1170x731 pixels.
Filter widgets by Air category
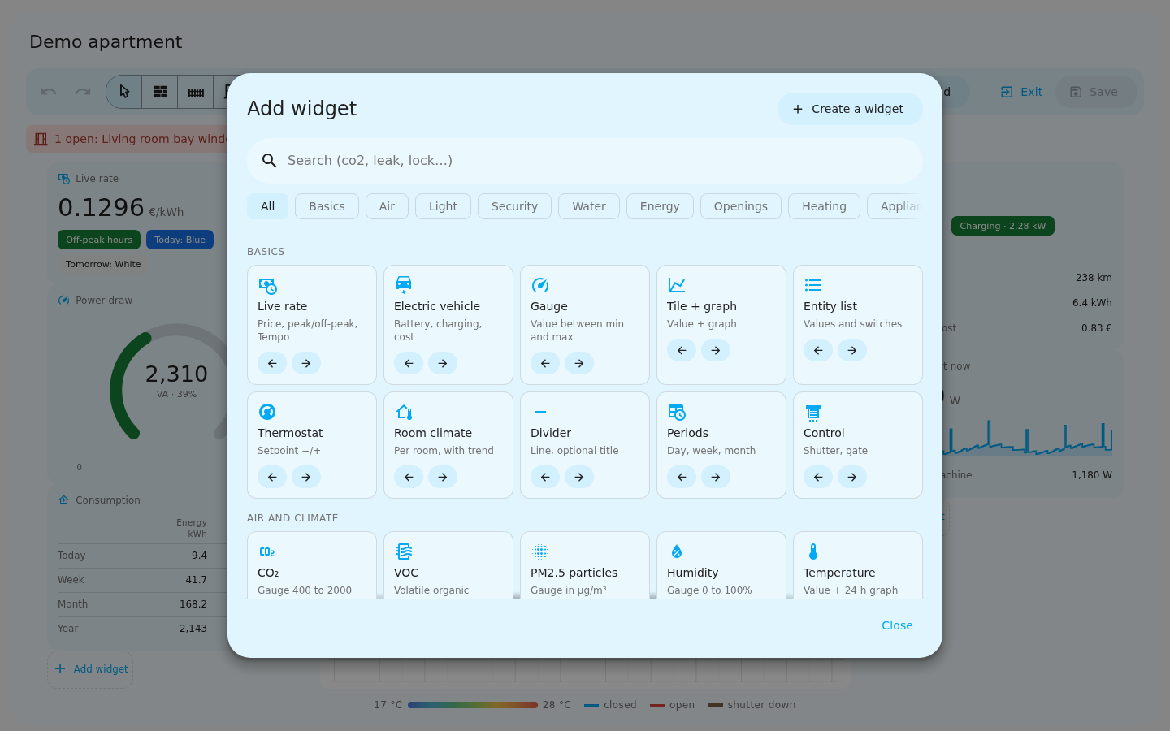(387, 206)
